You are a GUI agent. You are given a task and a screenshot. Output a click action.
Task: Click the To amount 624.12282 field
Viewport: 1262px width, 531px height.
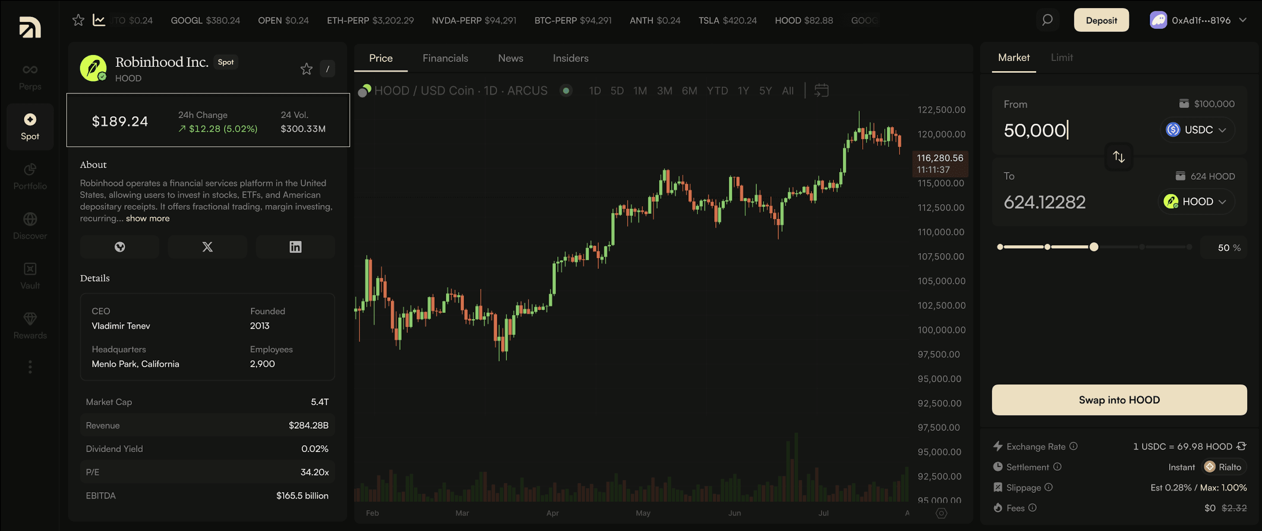click(x=1044, y=202)
